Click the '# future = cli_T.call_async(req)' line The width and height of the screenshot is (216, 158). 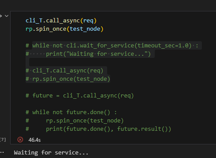tap(80, 96)
